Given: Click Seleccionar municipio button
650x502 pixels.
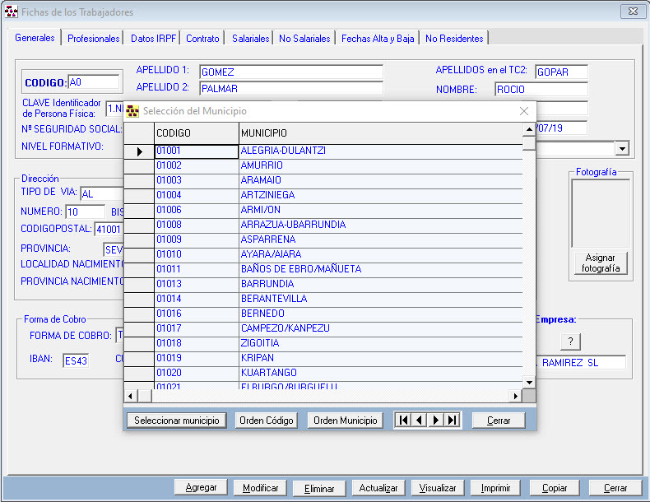Looking at the screenshot, I should [177, 421].
